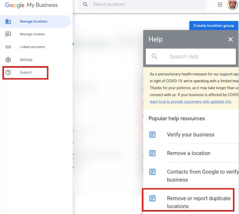Viewport: 239px width, 214px height.
Task: Focus the Search Help field
Action: pyautogui.click(x=191, y=57)
